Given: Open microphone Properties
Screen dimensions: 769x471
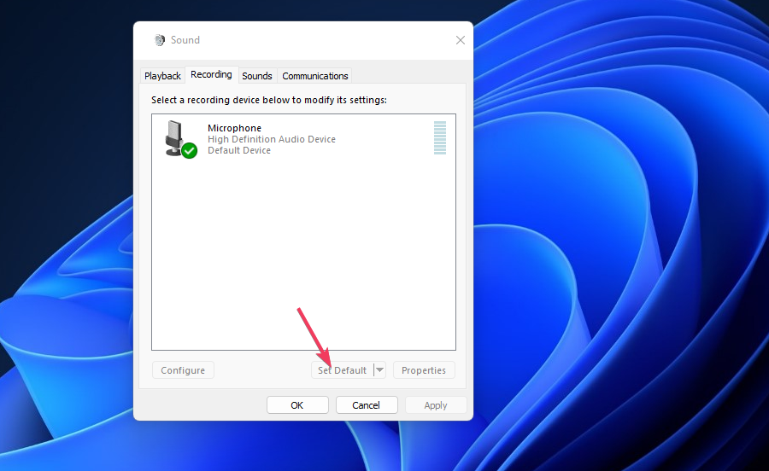Looking at the screenshot, I should pos(424,370).
